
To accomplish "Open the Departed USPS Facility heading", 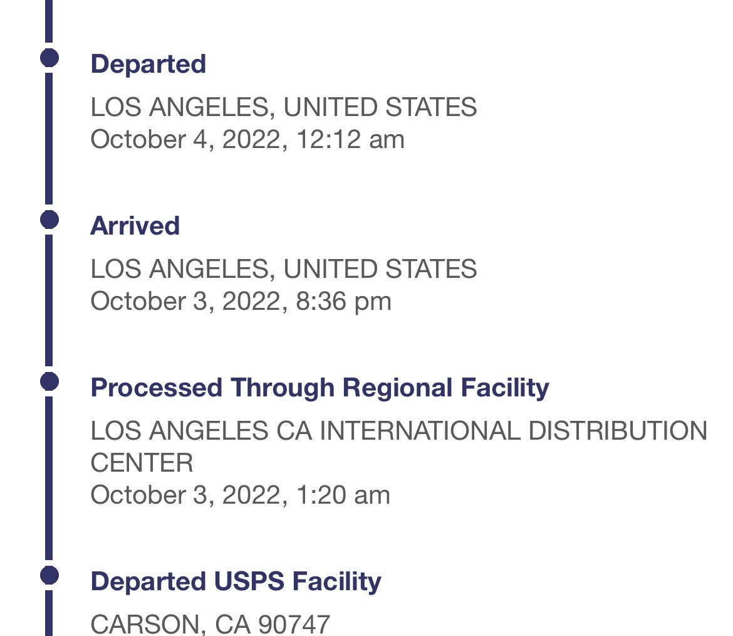I will (236, 581).
